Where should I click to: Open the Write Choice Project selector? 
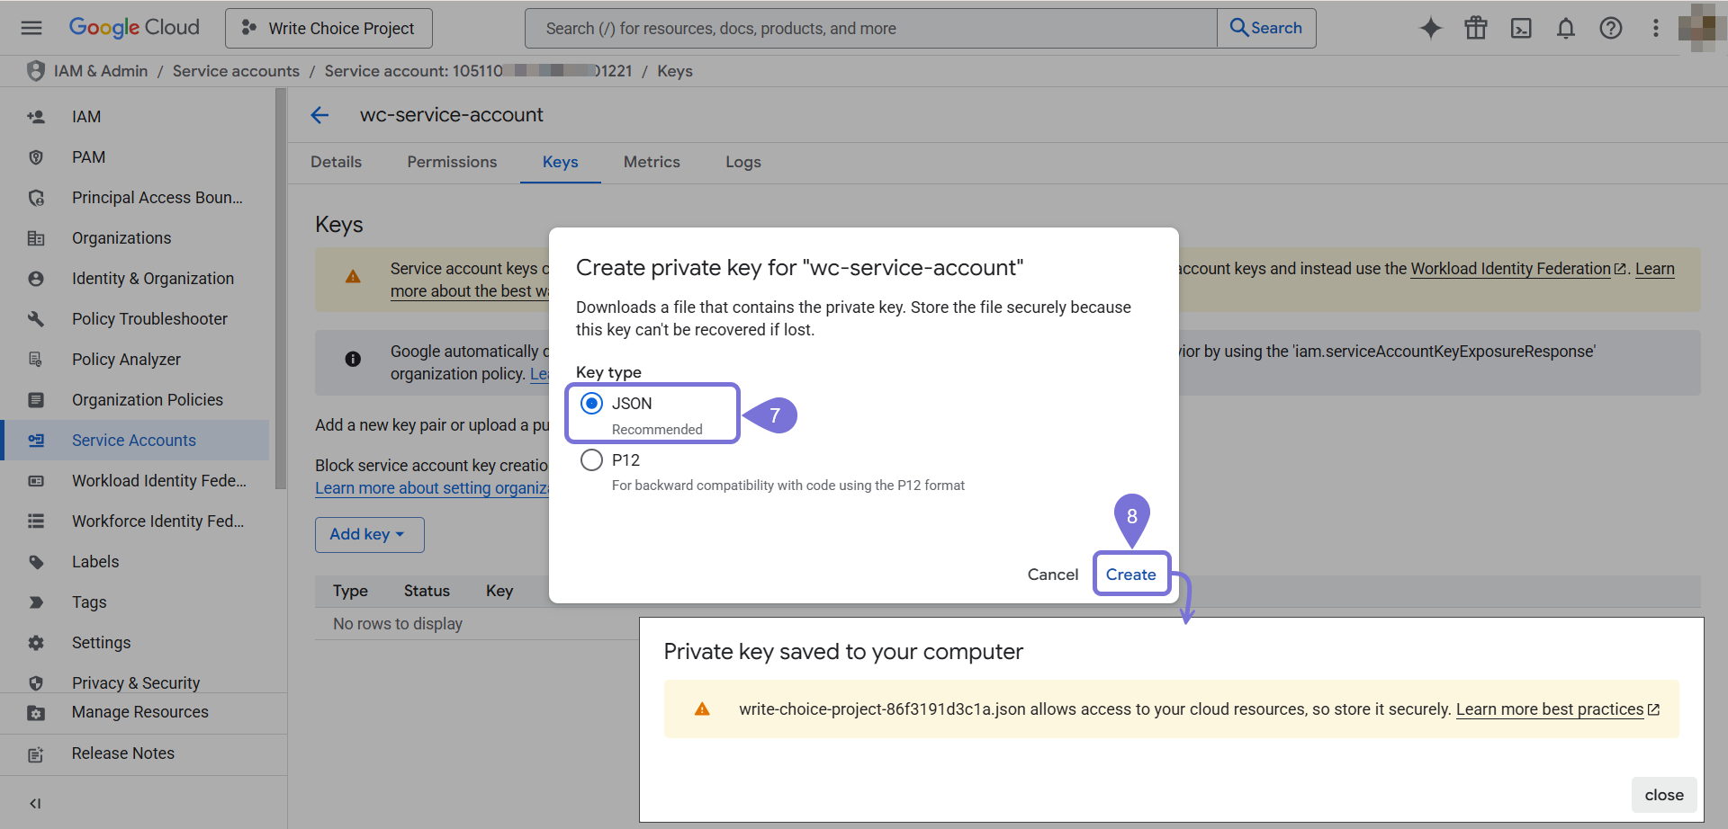329,29
